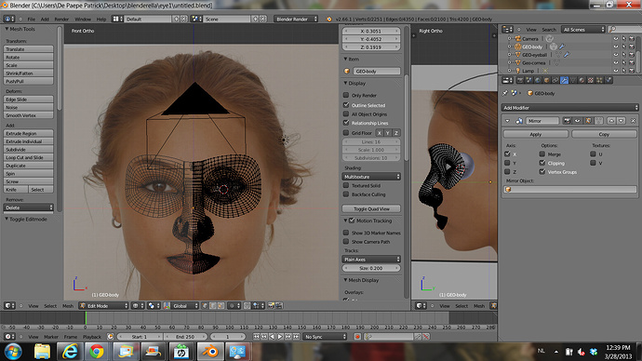Open the Delete dropdown in Mesh Tools

coord(28,207)
